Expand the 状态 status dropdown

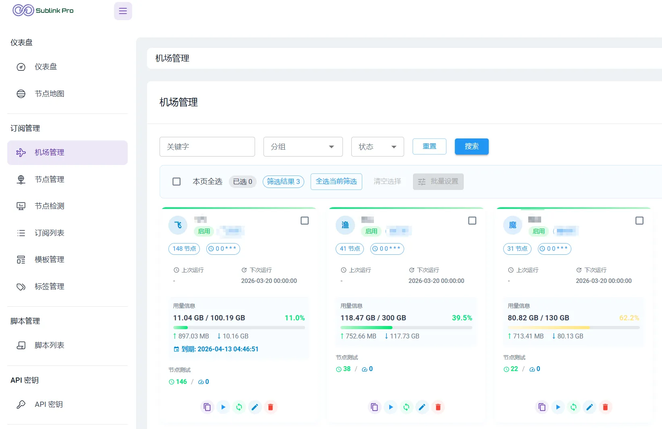pyautogui.click(x=377, y=147)
